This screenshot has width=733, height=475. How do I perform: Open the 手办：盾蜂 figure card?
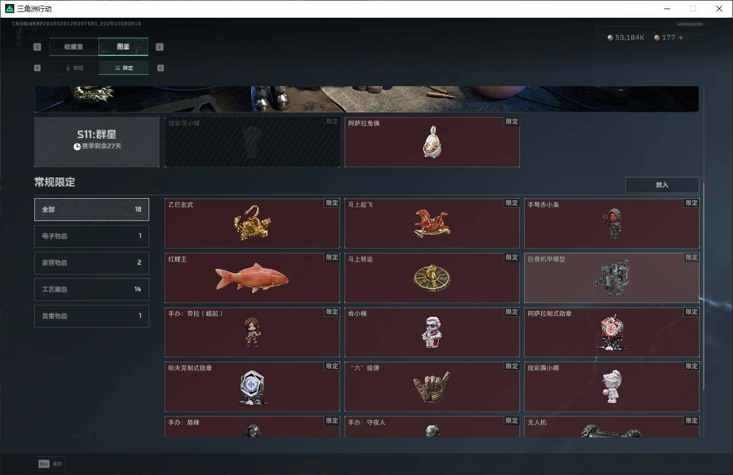(252, 426)
